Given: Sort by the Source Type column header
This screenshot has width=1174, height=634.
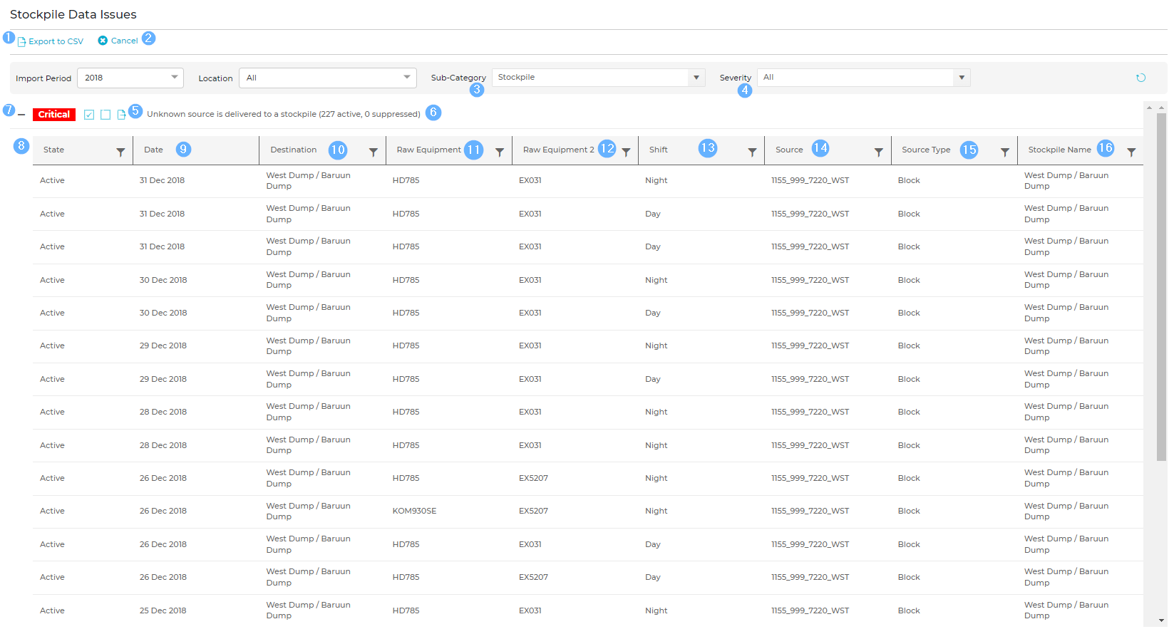Looking at the screenshot, I should click(x=926, y=150).
